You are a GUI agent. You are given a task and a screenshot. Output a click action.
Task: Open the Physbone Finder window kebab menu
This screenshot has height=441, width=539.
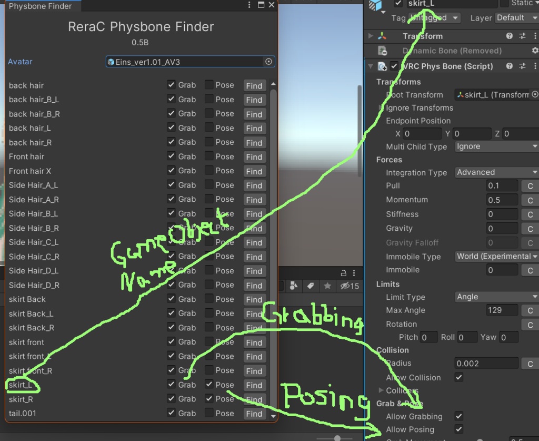249,4
